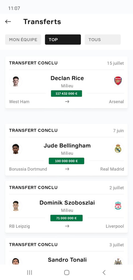The height and width of the screenshot is (280, 133).
Task: Open the Arsenal club crest
Action: [118, 81]
